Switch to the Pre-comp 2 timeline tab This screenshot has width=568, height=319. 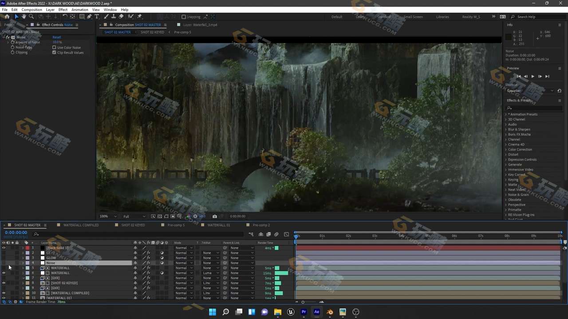[261, 225]
